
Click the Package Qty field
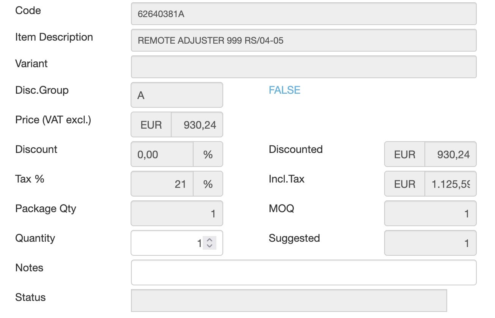[x=177, y=213]
